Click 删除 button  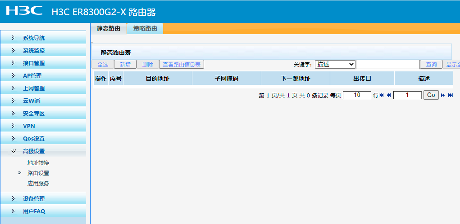click(x=148, y=64)
